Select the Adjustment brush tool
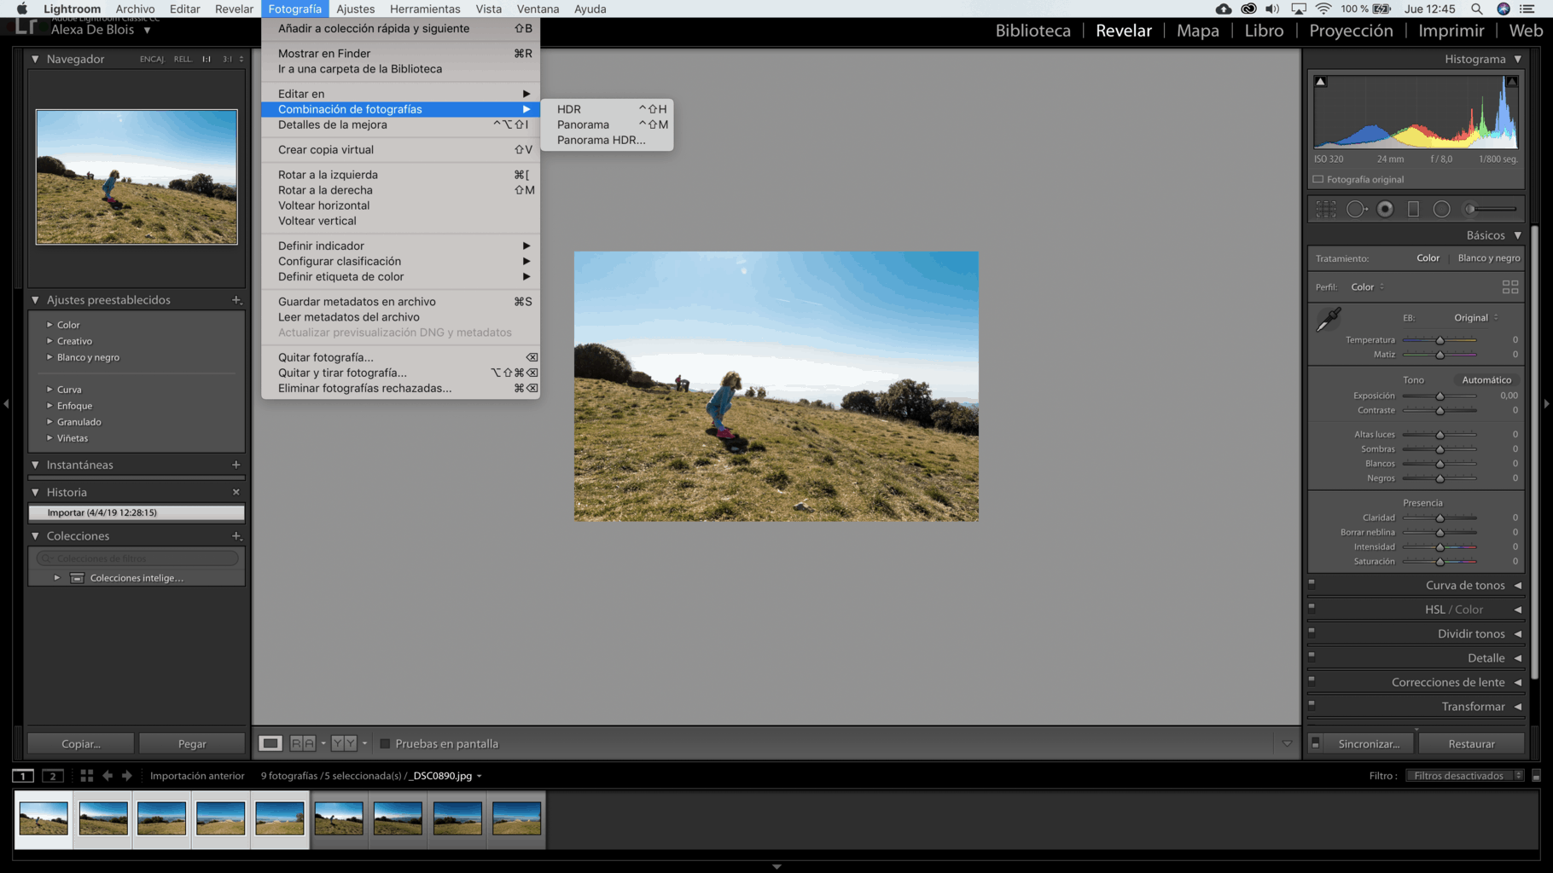The image size is (1553, 873). point(1490,209)
